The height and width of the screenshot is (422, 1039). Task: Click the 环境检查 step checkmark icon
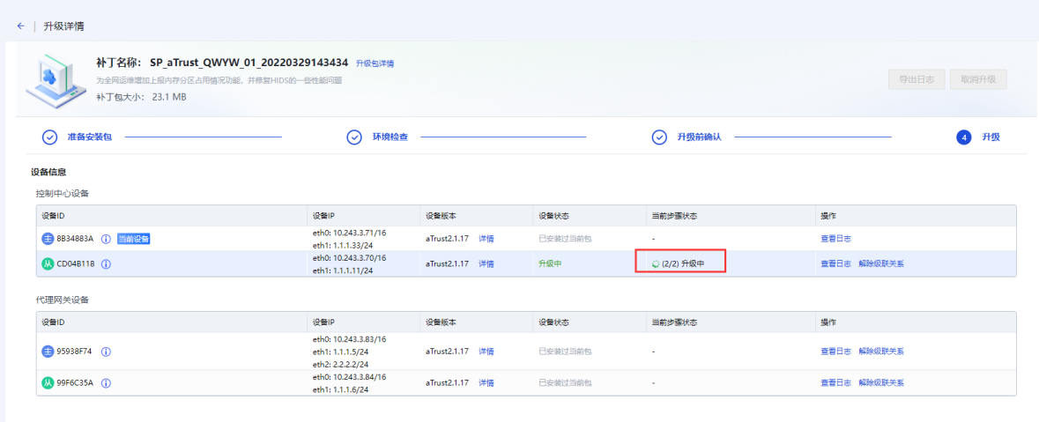(354, 137)
